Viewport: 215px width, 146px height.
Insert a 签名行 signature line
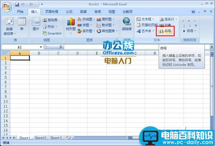(x=168, y=19)
